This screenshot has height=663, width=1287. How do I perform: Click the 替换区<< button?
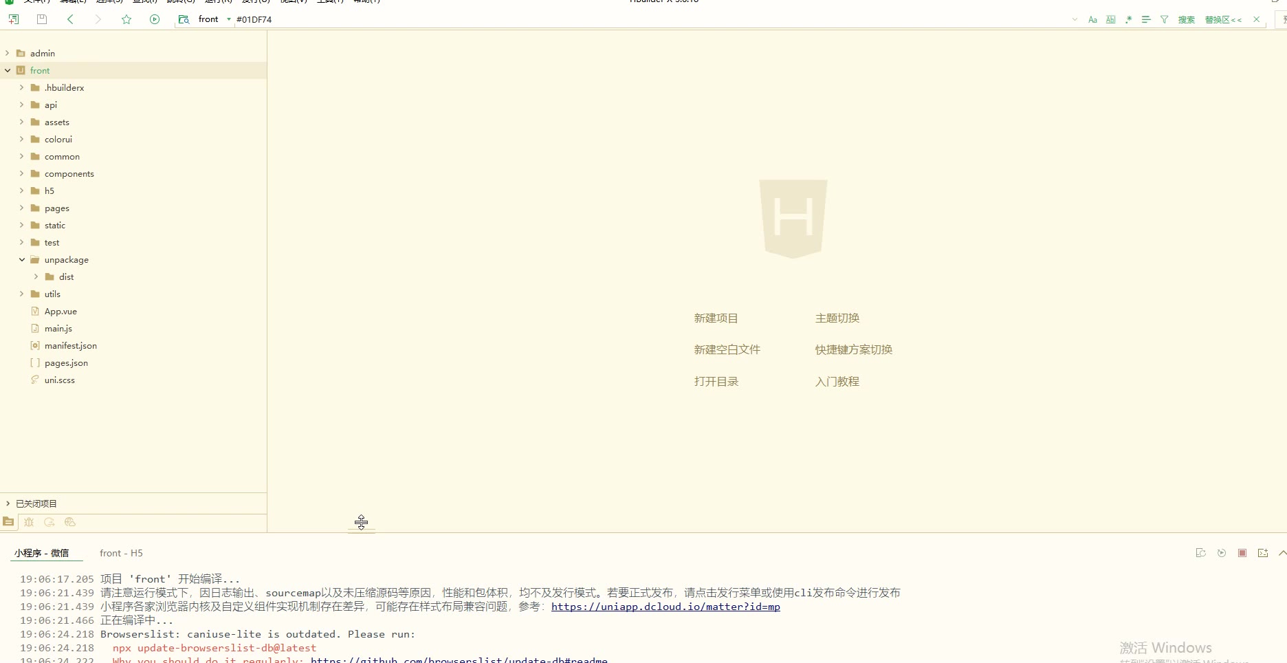1223,19
